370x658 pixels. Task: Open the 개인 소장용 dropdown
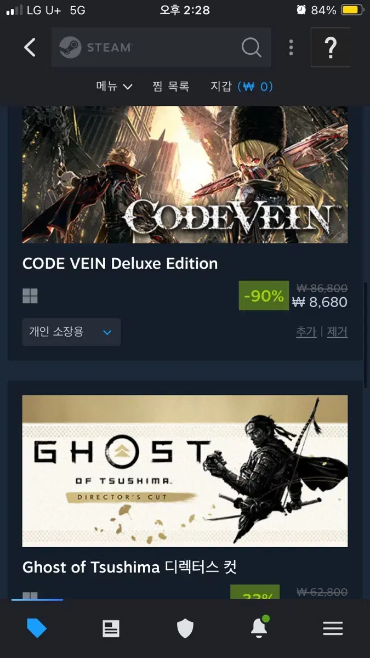point(71,332)
